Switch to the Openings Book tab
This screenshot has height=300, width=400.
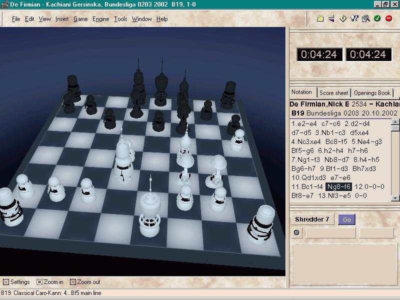coord(372,93)
